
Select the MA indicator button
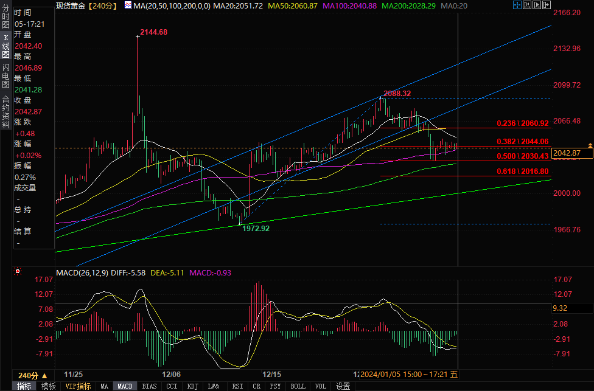coord(104,386)
